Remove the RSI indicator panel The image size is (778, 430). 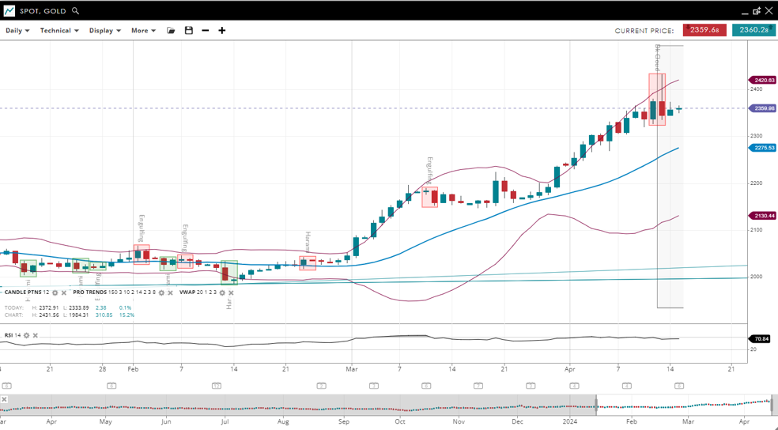pyautogui.click(x=36, y=335)
